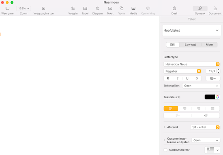Open the Helvetica Neue font dropdown

click(192, 64)
